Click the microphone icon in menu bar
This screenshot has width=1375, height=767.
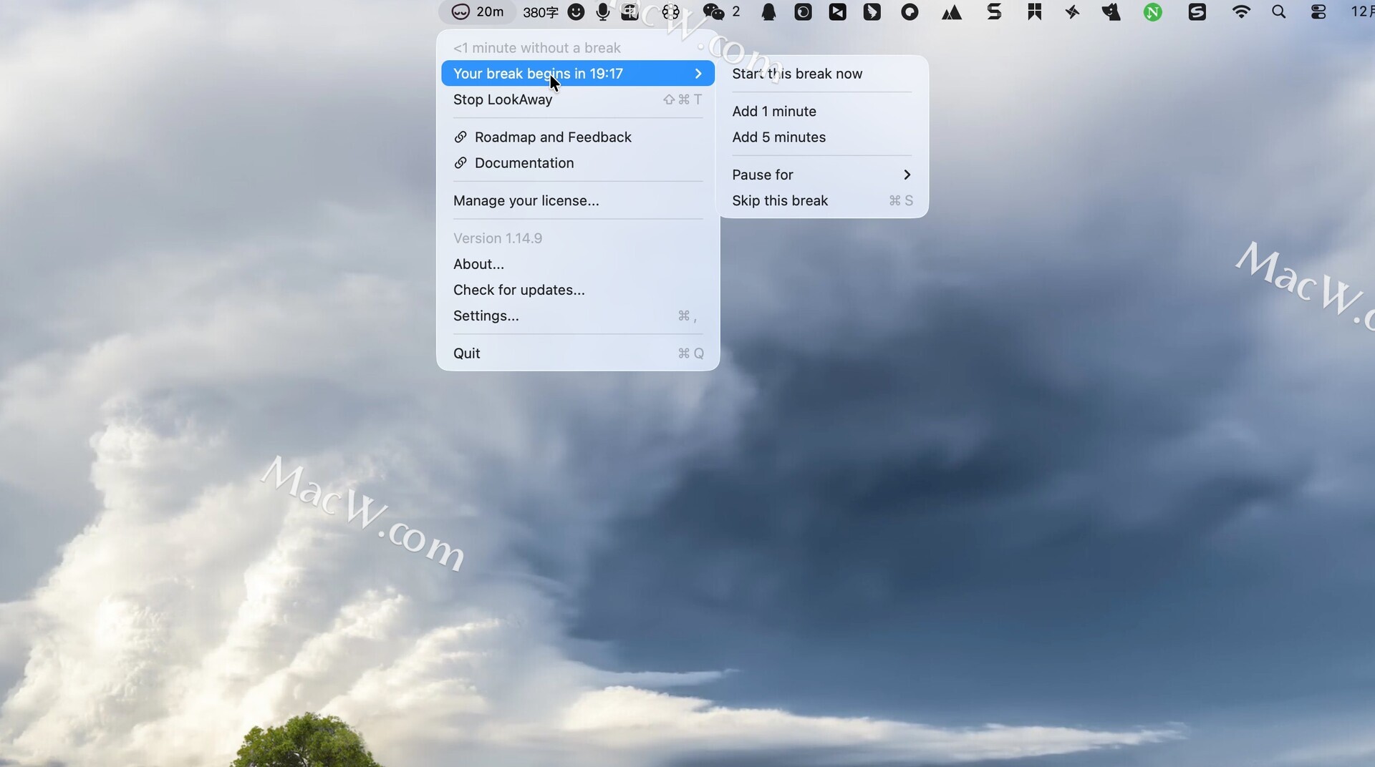click(x=603, y=12)
